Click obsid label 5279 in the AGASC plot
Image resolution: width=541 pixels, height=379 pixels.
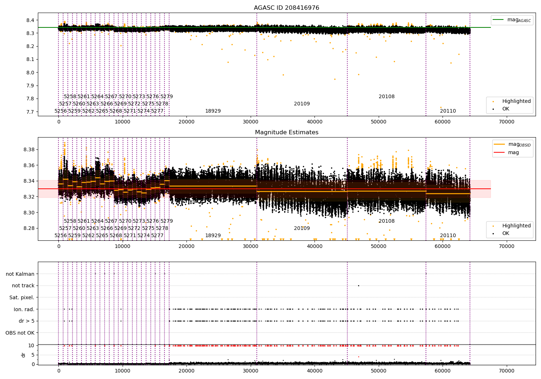click(x=167, y=97)
